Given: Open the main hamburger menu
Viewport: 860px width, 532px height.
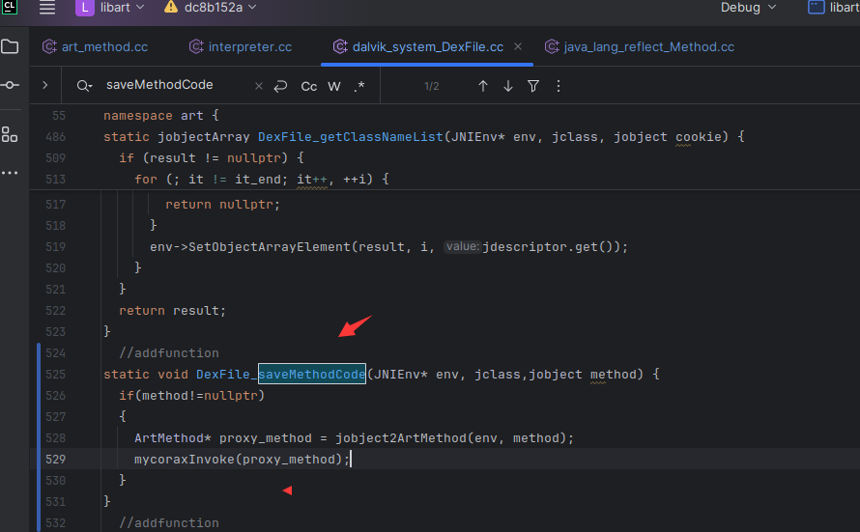Looking at the screenshot, I should point(47,8).
